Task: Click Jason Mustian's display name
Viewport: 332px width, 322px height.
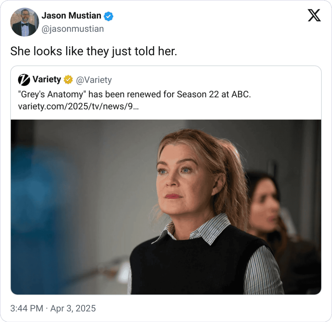Action: click(x=71, y=16)
